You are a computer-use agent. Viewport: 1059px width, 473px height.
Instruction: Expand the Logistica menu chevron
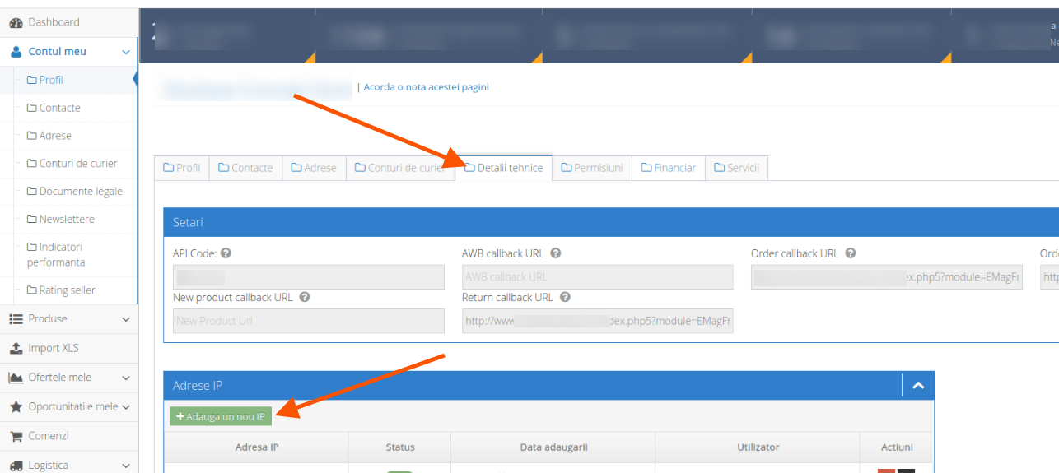coord(126,466)
